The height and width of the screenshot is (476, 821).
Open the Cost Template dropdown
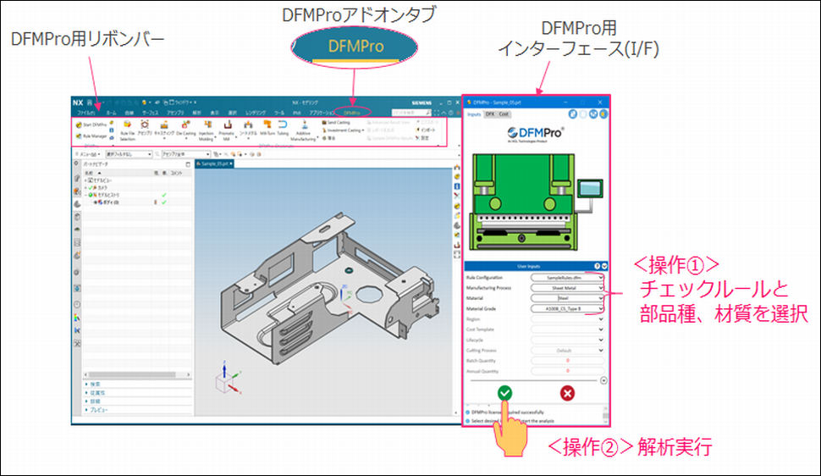coord(568,329)
